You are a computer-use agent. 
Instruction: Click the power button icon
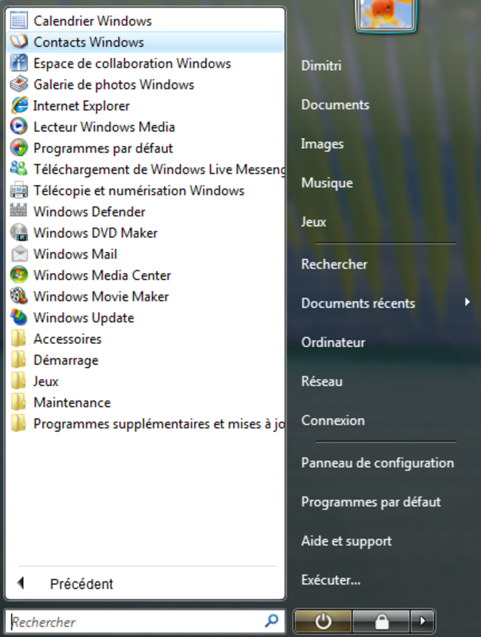[x=323, y=621]
